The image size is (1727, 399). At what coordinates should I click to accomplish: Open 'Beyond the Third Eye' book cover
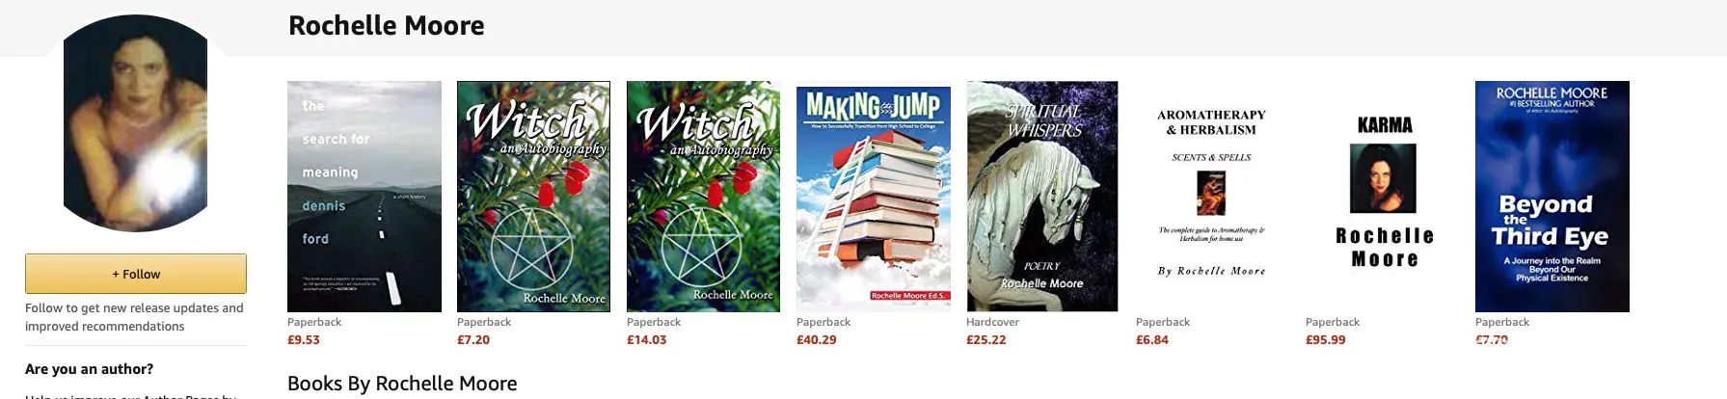coord(1552,197)
